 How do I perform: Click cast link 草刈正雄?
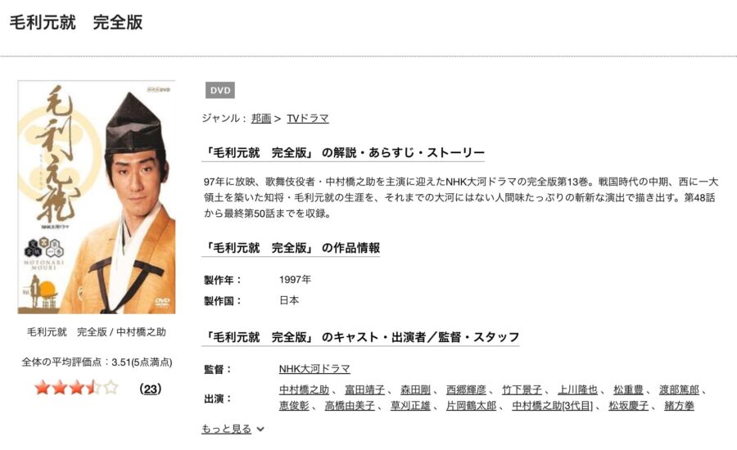(x=410, y=405)
